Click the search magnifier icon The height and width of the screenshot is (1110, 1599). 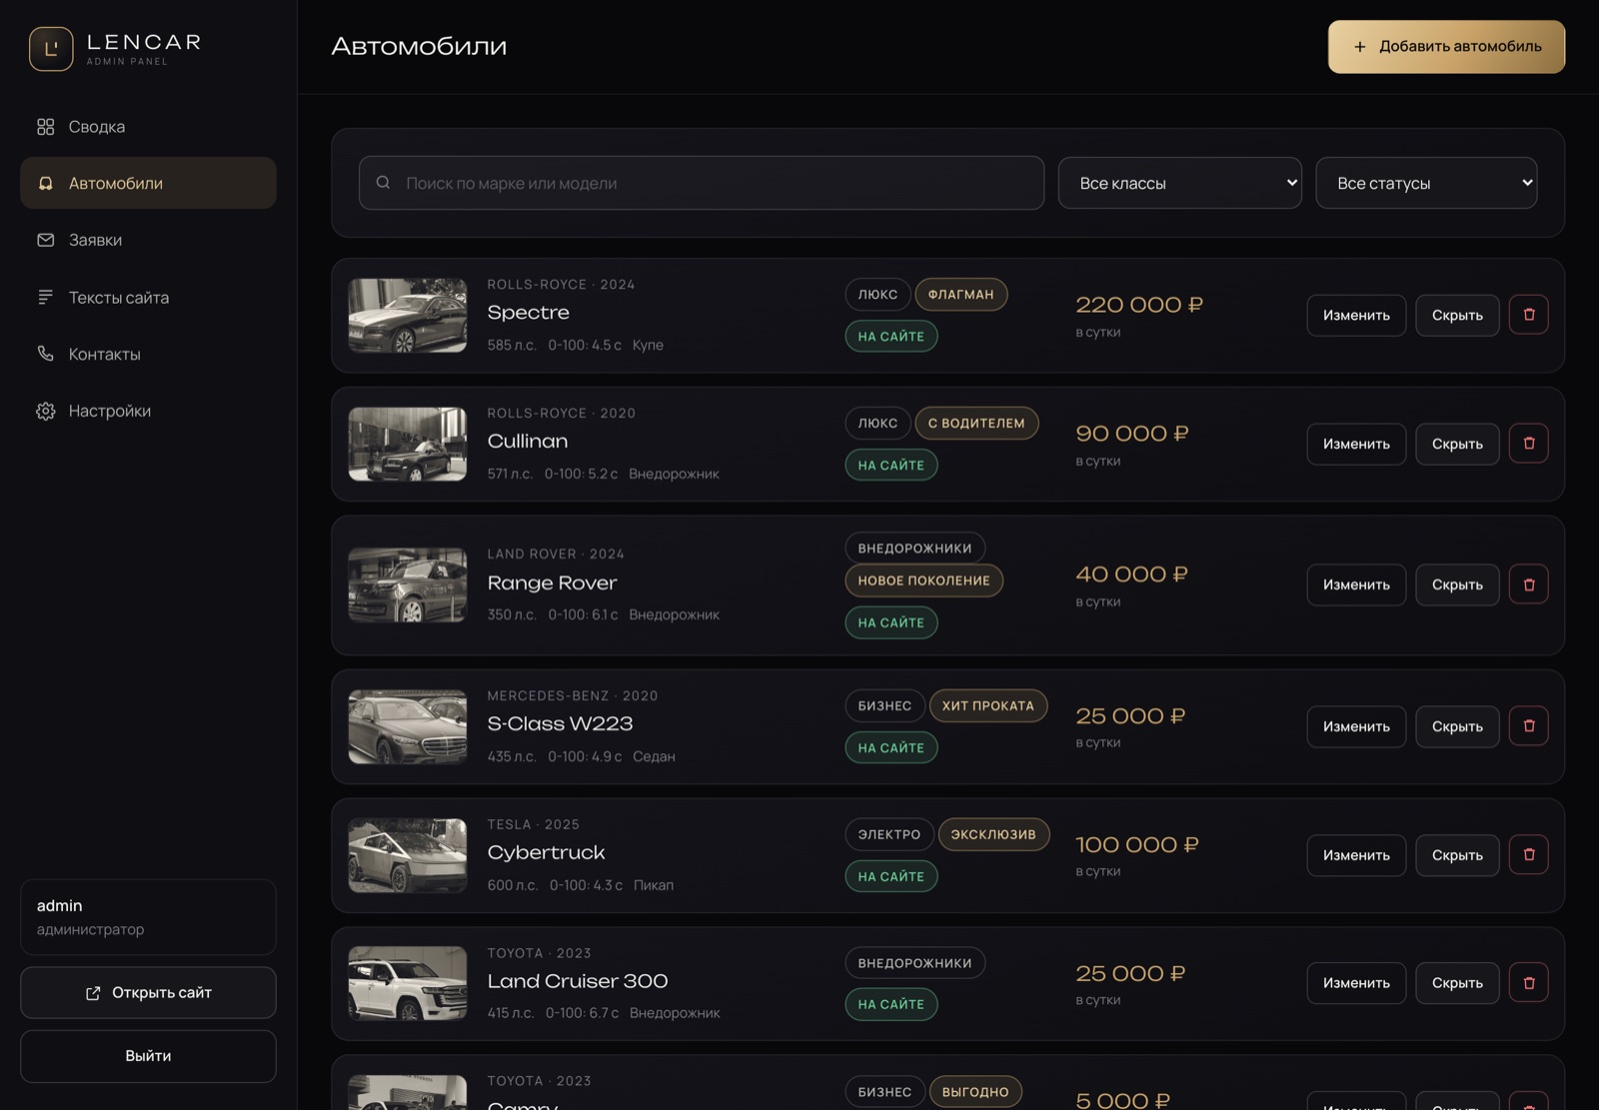point(383,183)
